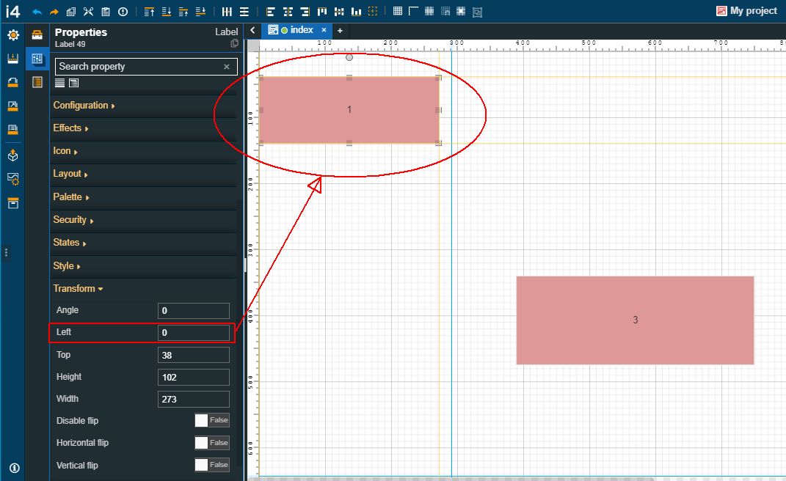Open the gear settings icon in left sidebar
The image size is (786, 481).
point(13,34)
